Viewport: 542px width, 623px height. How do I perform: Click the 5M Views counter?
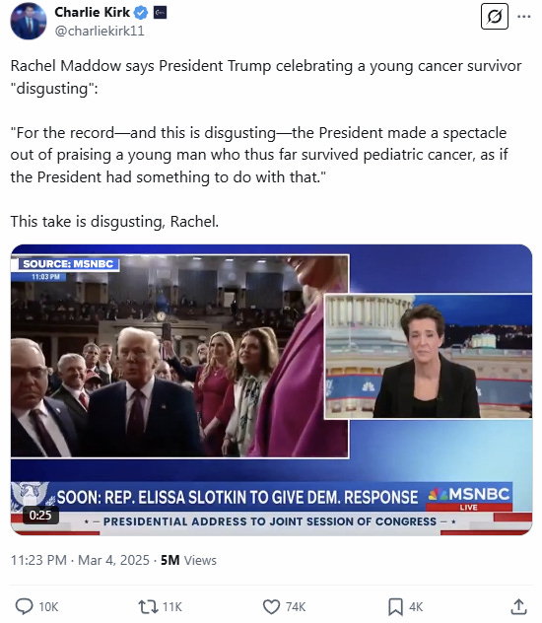pos(188,560)
